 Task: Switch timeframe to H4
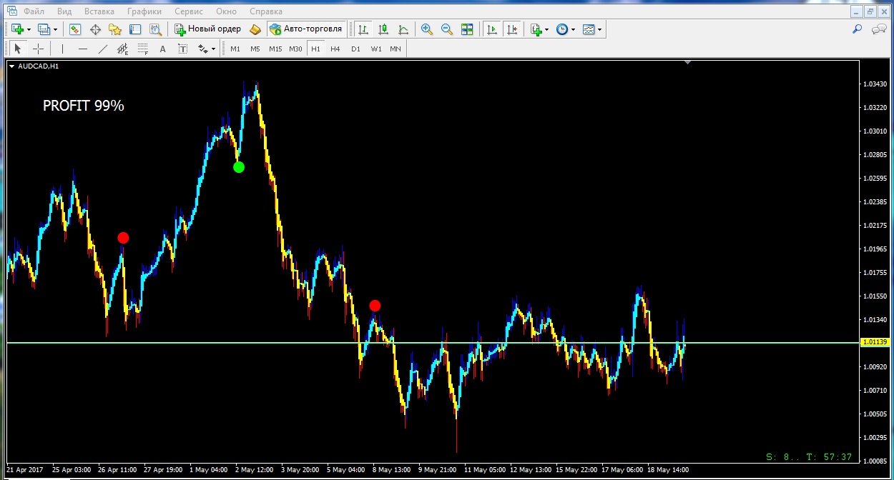tap(335, 49)
